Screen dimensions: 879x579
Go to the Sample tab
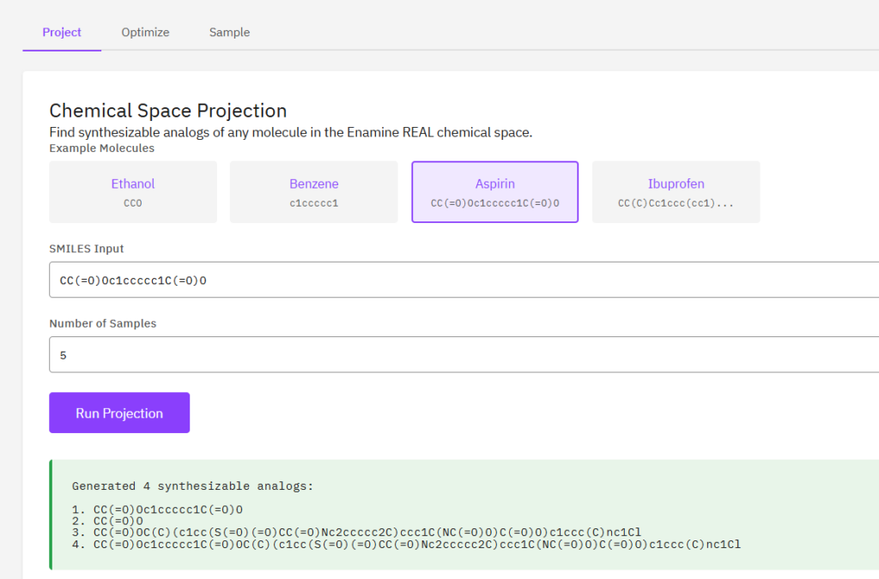point(229,33)
